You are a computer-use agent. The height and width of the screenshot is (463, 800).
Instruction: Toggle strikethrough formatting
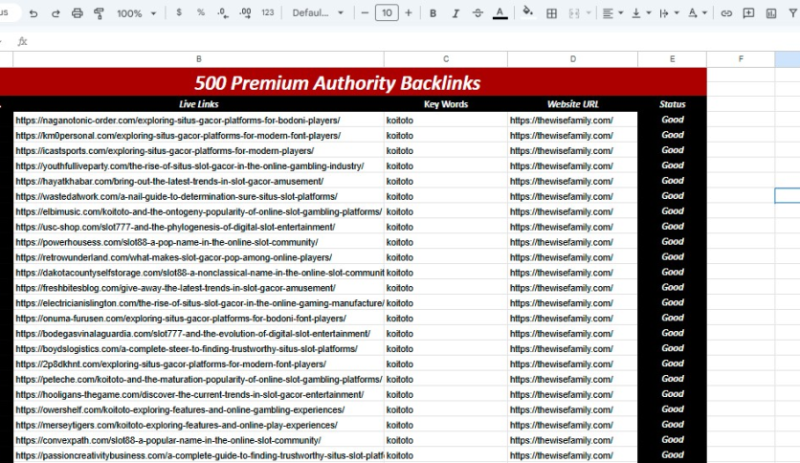(x=478, y=13)
